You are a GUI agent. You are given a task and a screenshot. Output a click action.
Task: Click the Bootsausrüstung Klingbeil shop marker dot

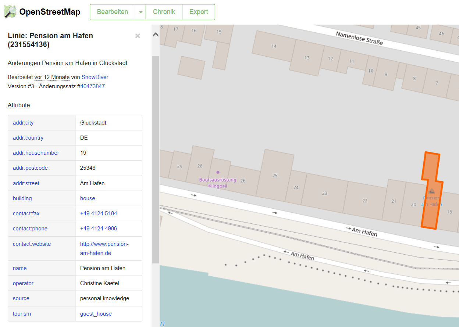[218, 172]
